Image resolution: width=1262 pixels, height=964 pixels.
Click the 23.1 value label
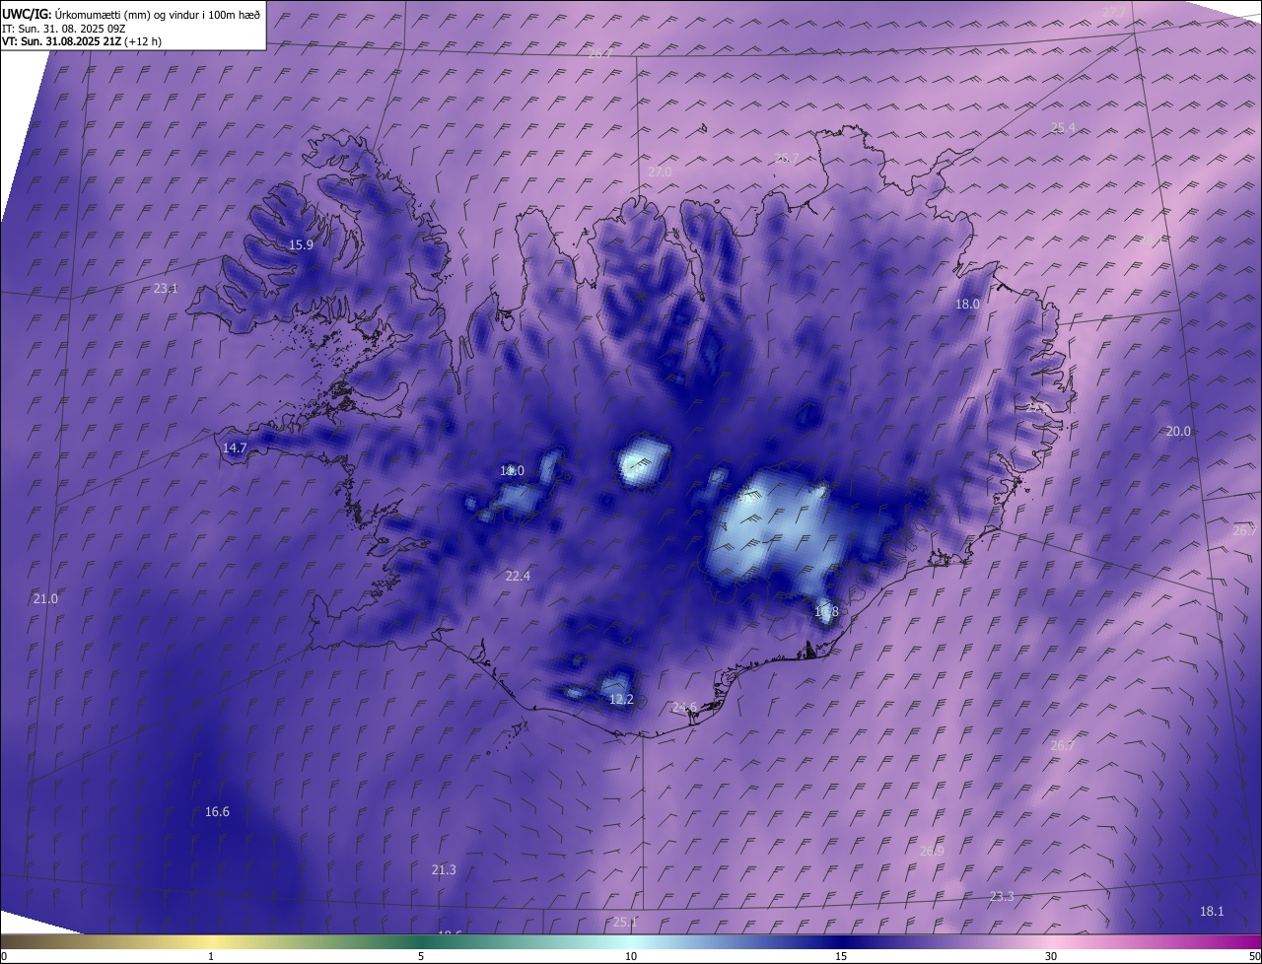tap(166, 289)
